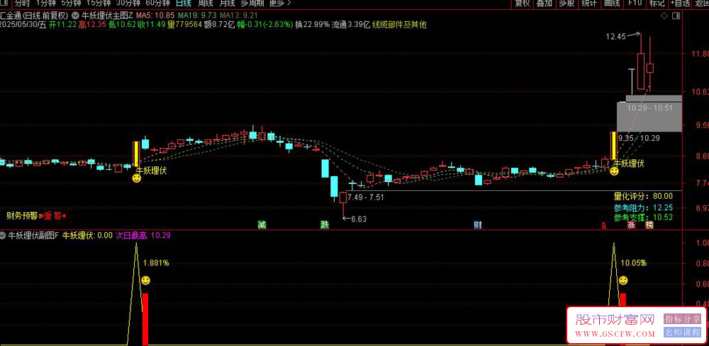Click the MA5: 10.85 value
This screenshot has height=346, width=709.
[x=155, y=16]
